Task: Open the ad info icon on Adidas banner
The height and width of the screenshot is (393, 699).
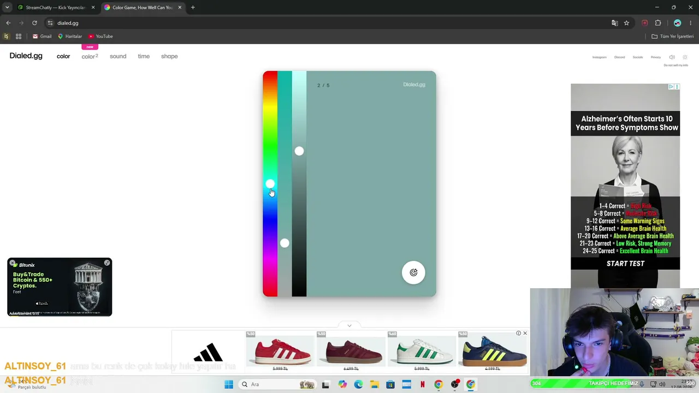Action: (519, 334)
